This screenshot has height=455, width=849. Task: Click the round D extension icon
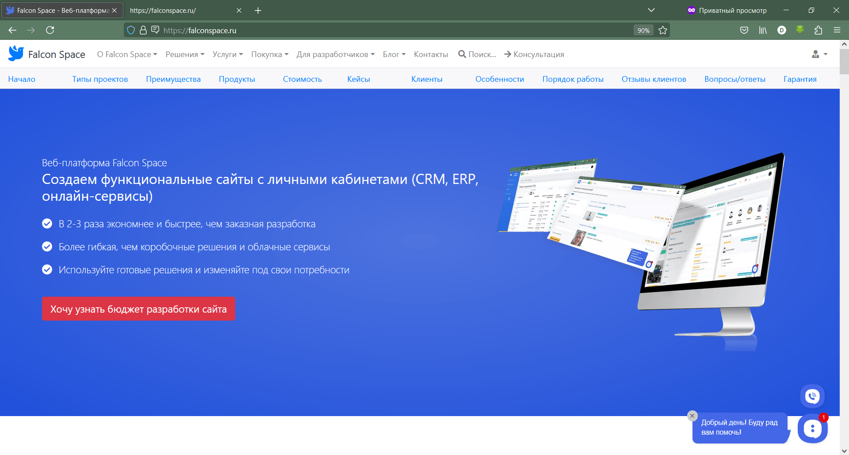coord(782,30)
